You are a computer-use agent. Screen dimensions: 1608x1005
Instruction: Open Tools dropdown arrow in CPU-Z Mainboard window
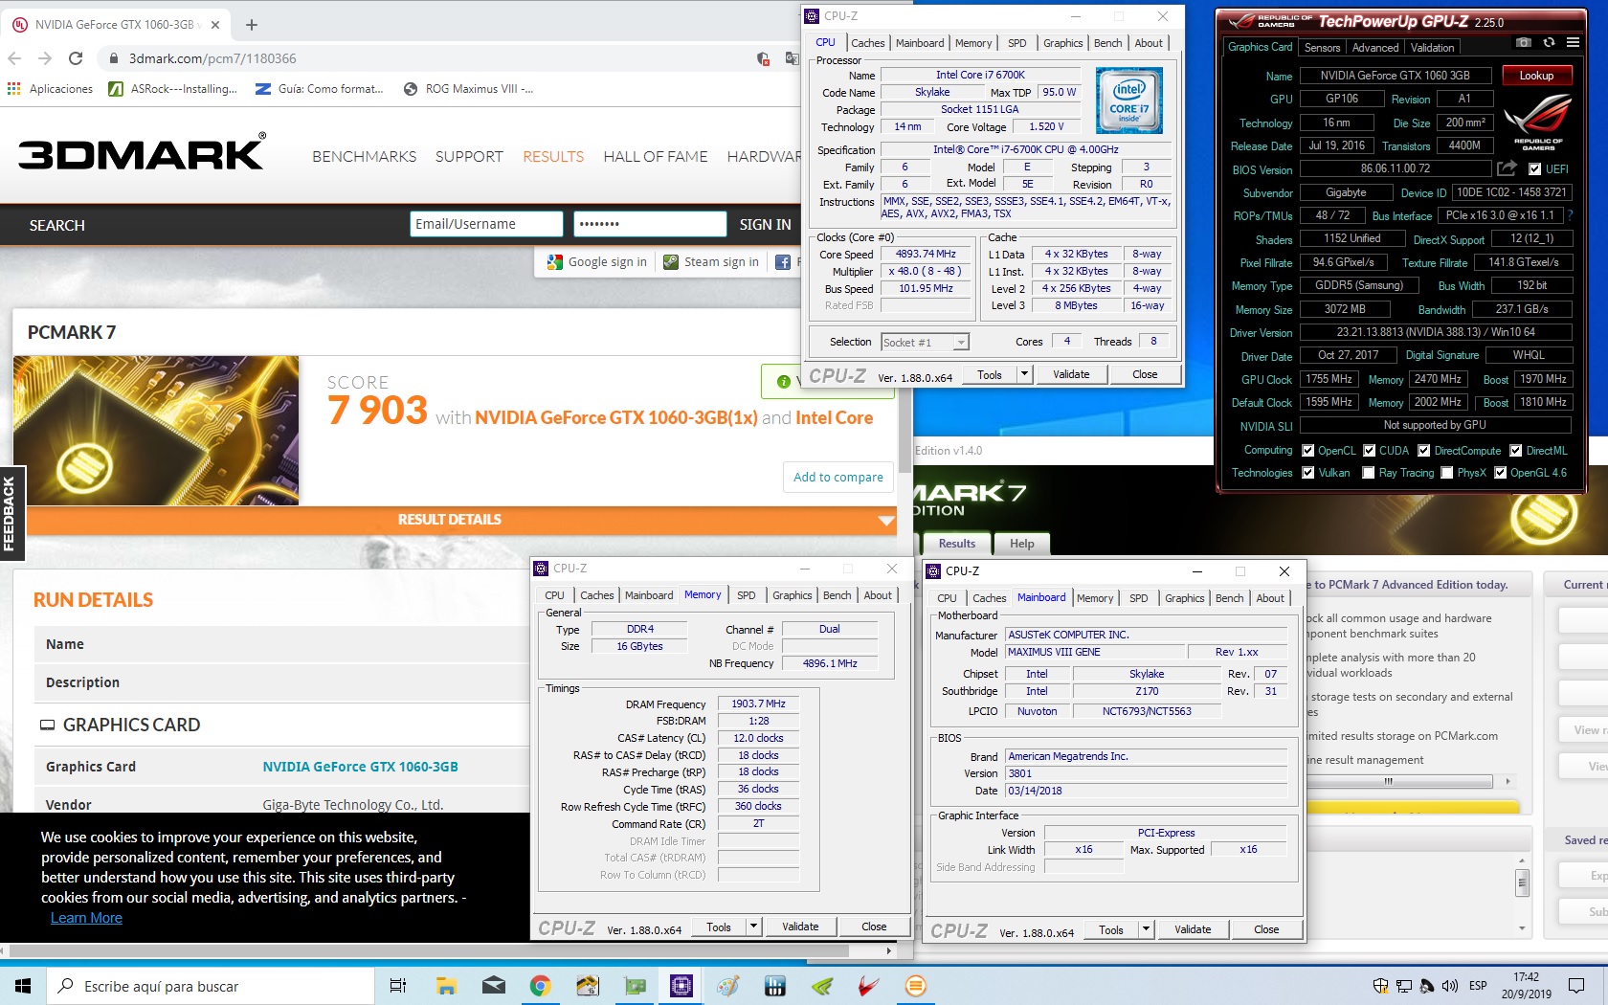(x=1147, y=929)
